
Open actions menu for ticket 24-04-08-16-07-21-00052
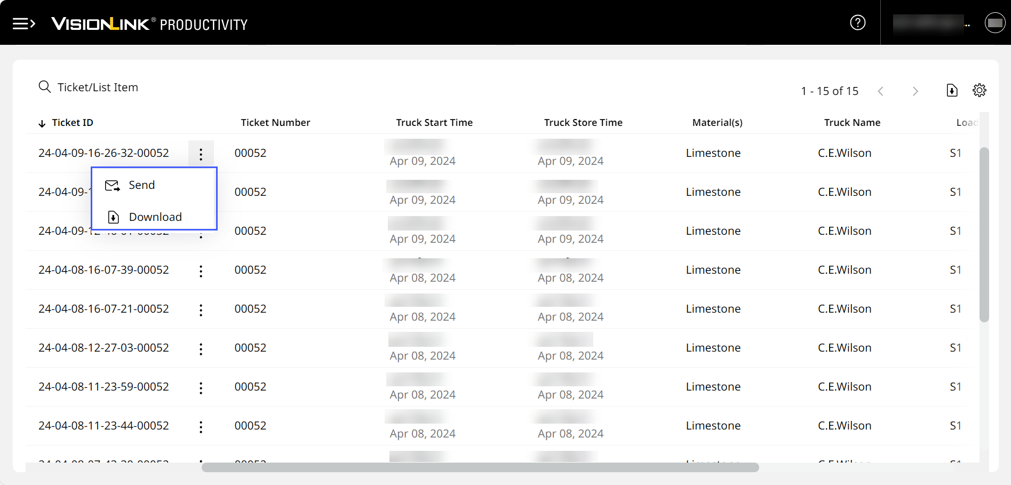pyautogui.click(x=201, y=310)
